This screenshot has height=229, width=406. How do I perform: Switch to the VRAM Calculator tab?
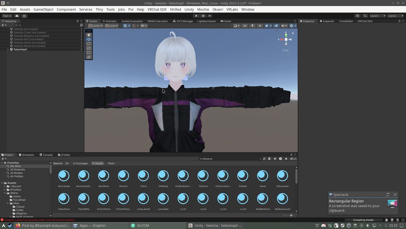[x=158, y=21]
